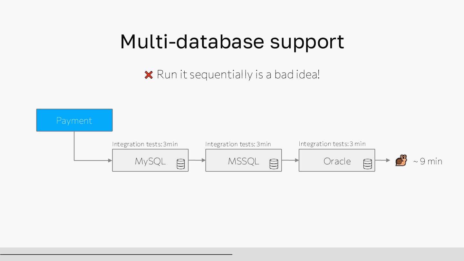Click the database cylinder icon in Oracle box
This screenshot has width=464, height=261.
point(367,164)
